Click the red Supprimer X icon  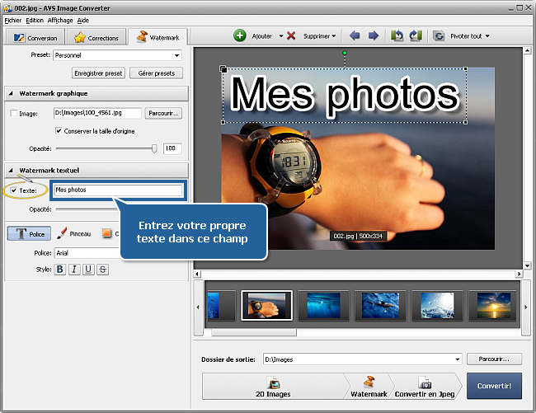[x=291, y=36]
